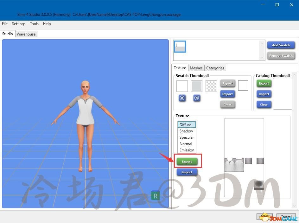Select the gray swatch thumbnail color box
The height and width of the screenshot is (223, 299).
coord(197,86)
